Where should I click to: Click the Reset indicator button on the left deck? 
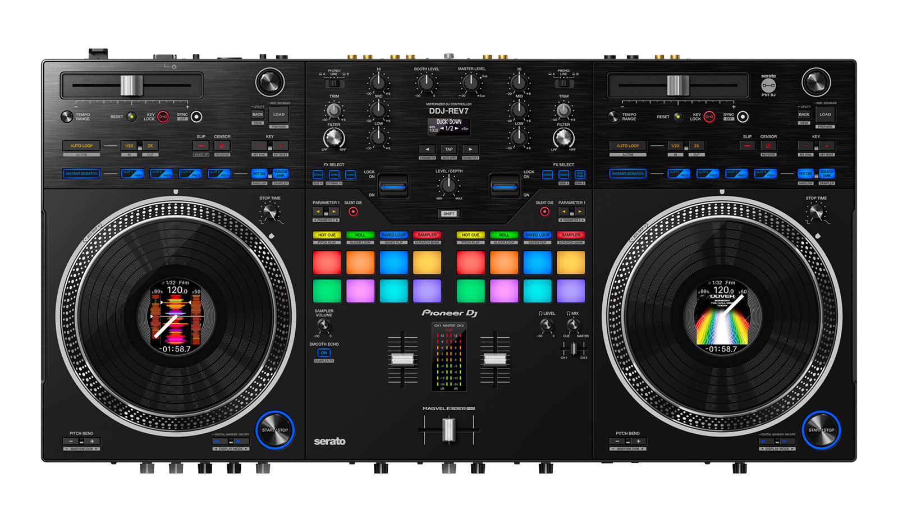tap(131, 117)
